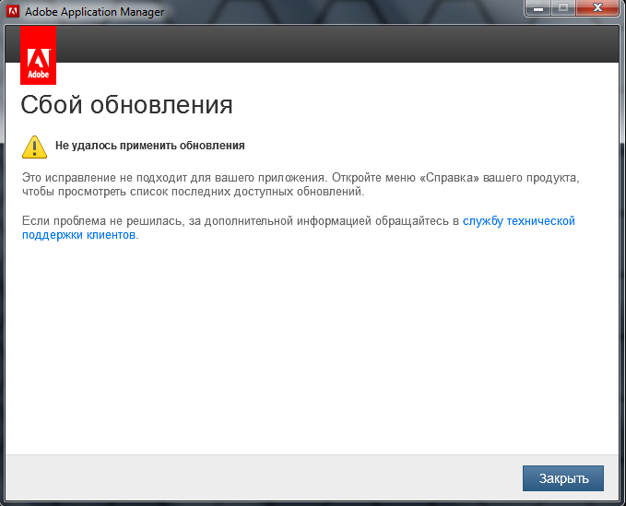This screenshot has width=626, height=506.
Task: Click the Сбой обновления heading
Action: 126,104
